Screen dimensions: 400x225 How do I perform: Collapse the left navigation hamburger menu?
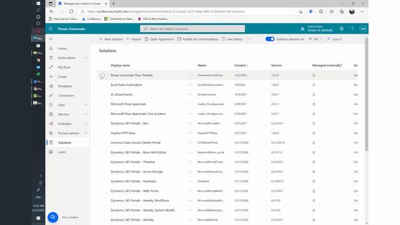51,39
